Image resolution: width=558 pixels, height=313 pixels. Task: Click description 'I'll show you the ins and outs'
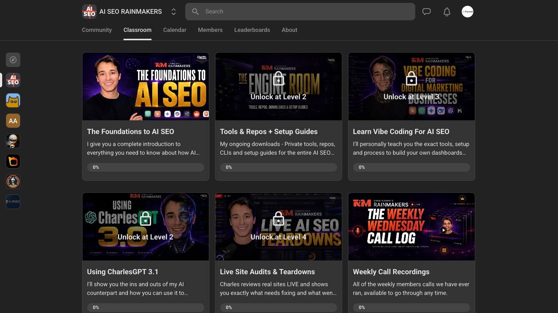click(x=138, y=289)
